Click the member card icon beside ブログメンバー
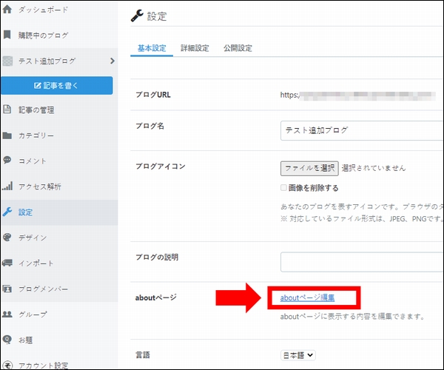The image size is (444, 370). click(7, 289)
